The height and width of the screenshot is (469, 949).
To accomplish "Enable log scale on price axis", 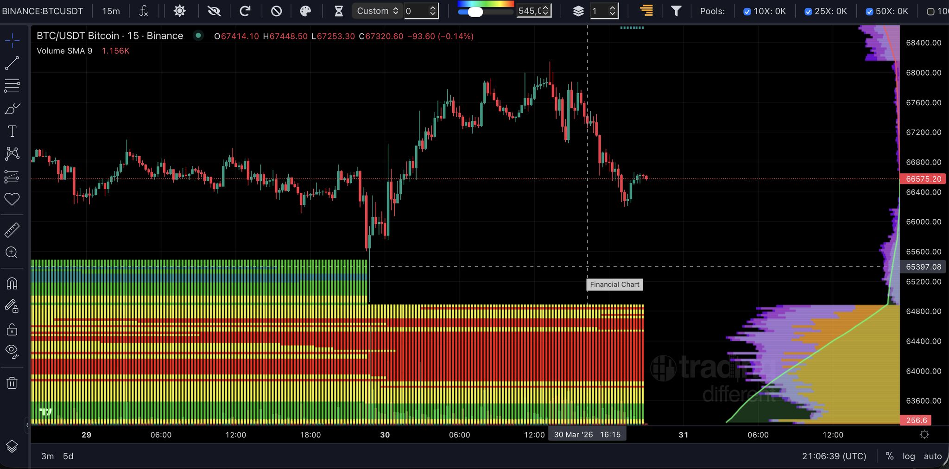I will tap(908, 456).
